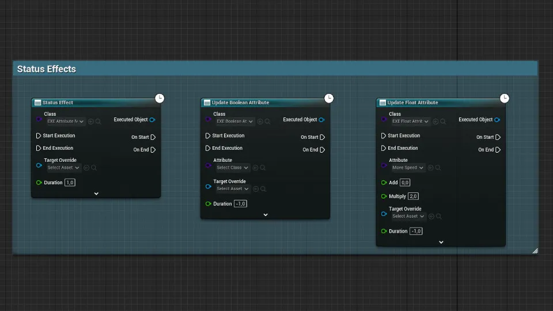This screenshot has height=311, width=553.
Task: Click Update Boolean On End output pin
Action: (323, 150)
